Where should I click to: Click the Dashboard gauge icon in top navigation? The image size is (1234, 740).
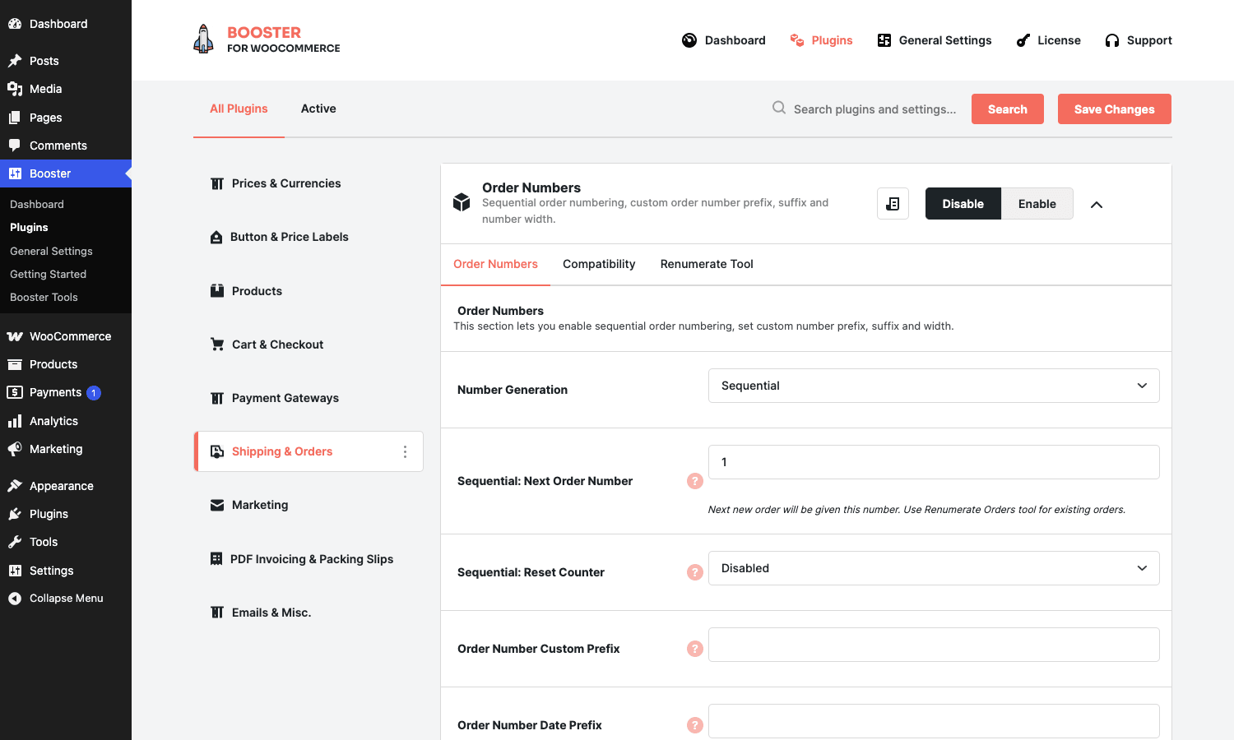(x=689, y=40)
